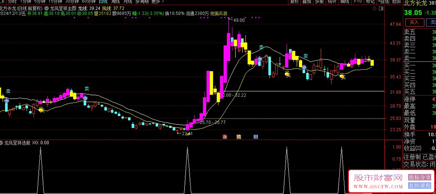
Task: Click the 叠加 overlay toolbar button
Action: [307, 1]
